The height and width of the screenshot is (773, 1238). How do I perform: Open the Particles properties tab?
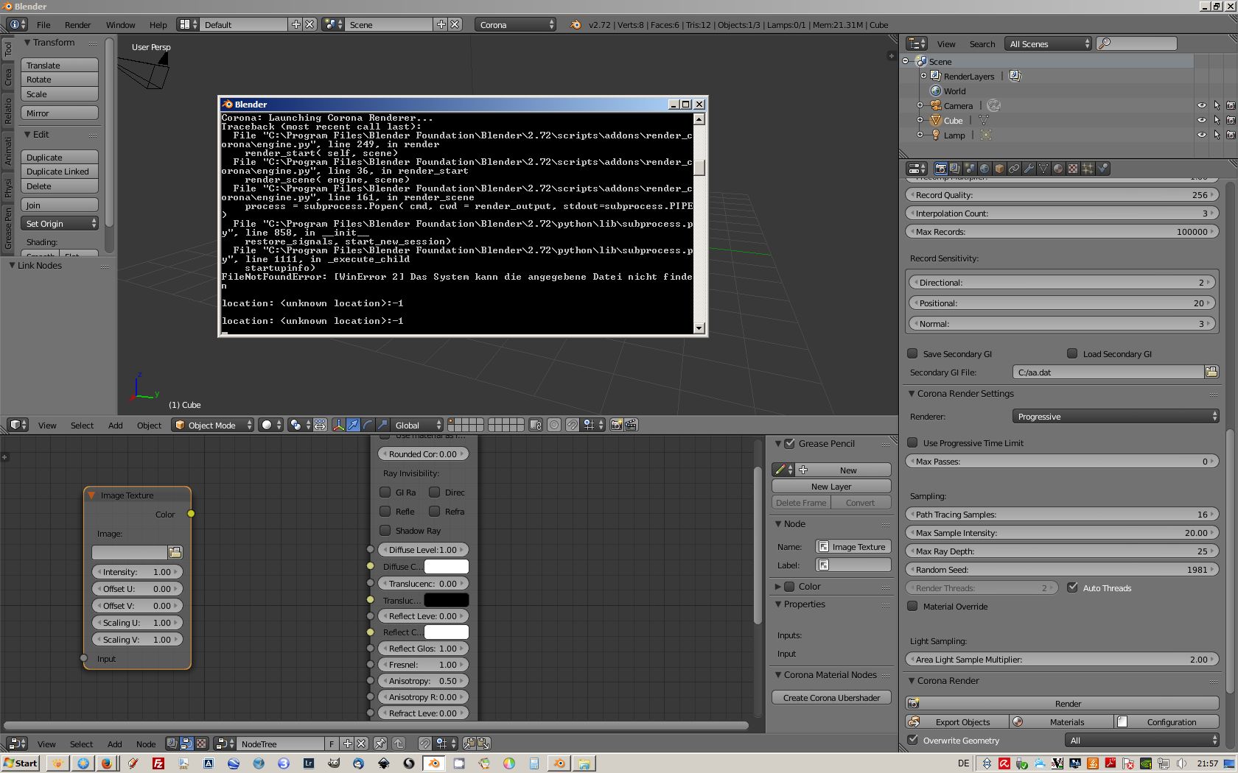click(1088, 169)
